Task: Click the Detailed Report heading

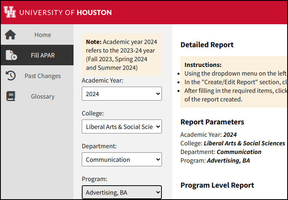Action: click(207, 45)
